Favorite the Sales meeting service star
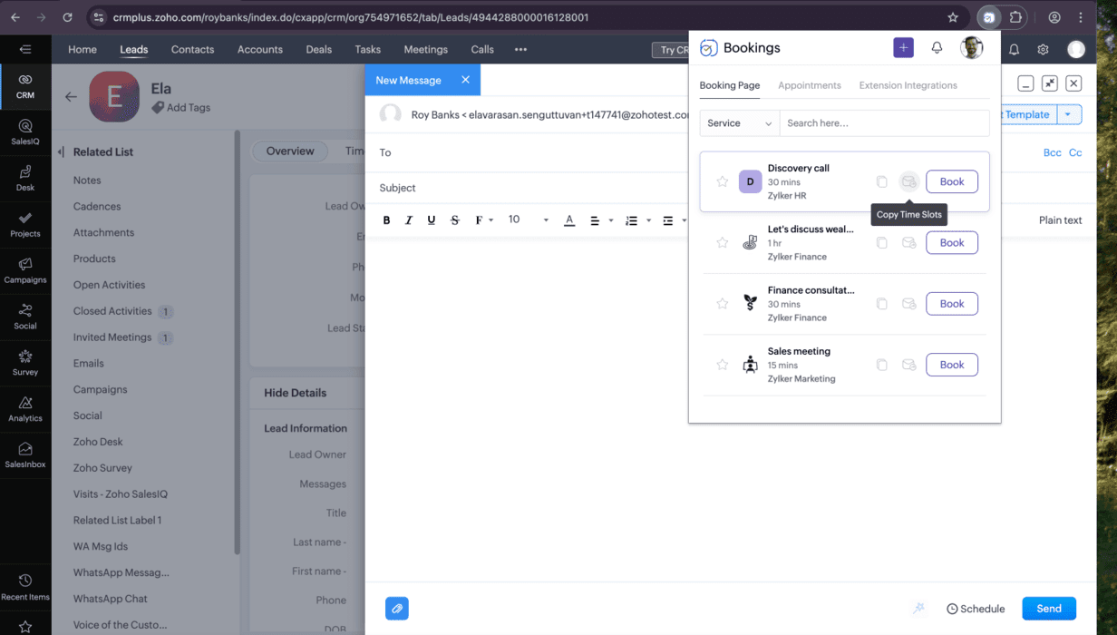The width and height of the screenshot is (1117, 635). 723,365
